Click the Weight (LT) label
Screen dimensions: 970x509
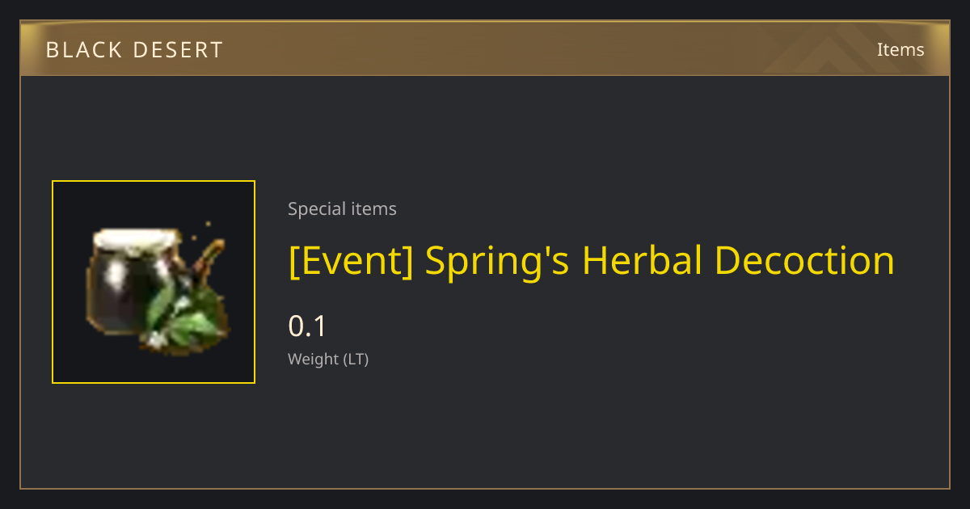[x=328, y=360]
